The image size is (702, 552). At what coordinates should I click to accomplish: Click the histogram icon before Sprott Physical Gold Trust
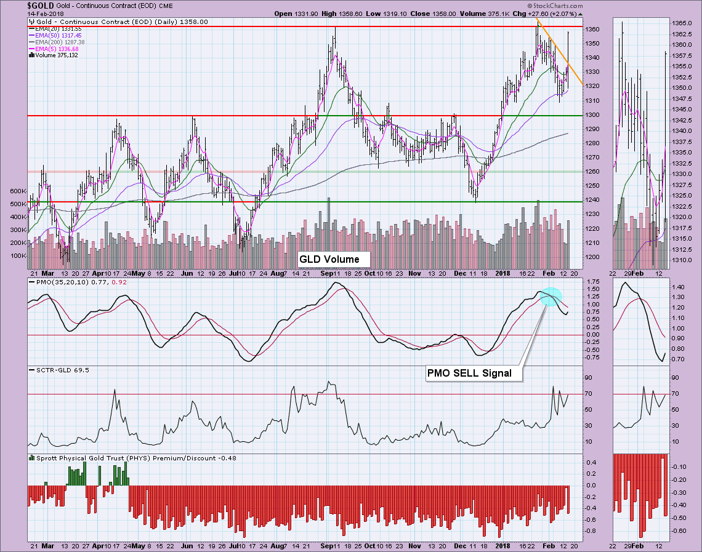tap(31, 458)
